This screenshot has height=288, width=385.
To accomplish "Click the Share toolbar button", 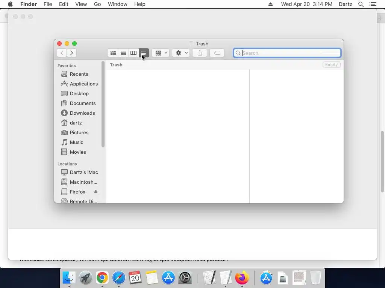I will [x=200, y=53].
